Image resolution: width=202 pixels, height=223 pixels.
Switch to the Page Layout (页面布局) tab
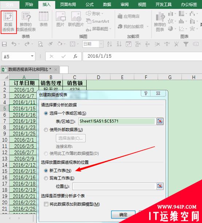(68, 5)
